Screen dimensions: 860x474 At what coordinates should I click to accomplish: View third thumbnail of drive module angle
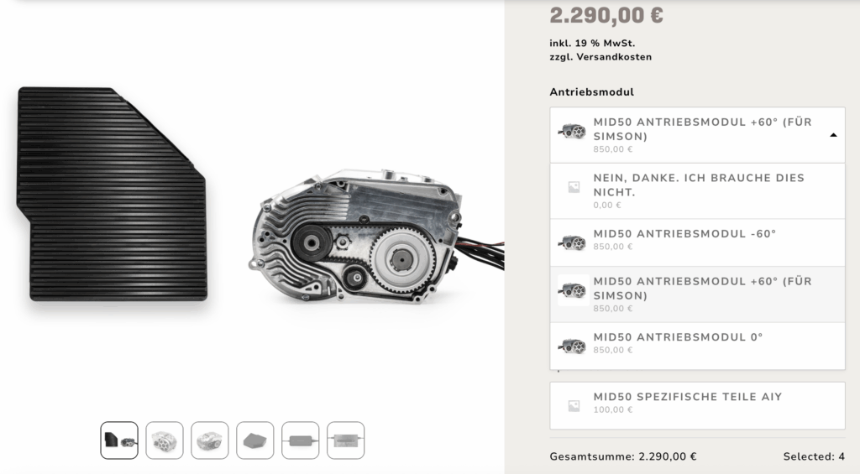[209, 440]
